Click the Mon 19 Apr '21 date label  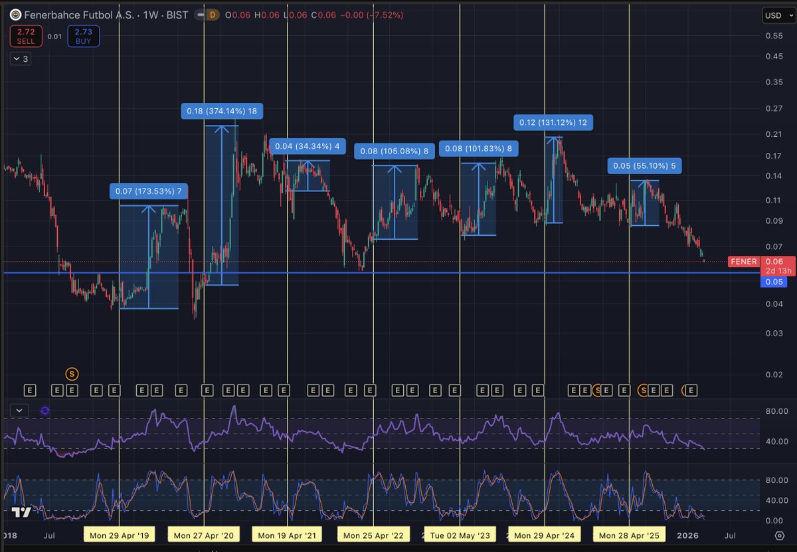(x=286, y=535)
